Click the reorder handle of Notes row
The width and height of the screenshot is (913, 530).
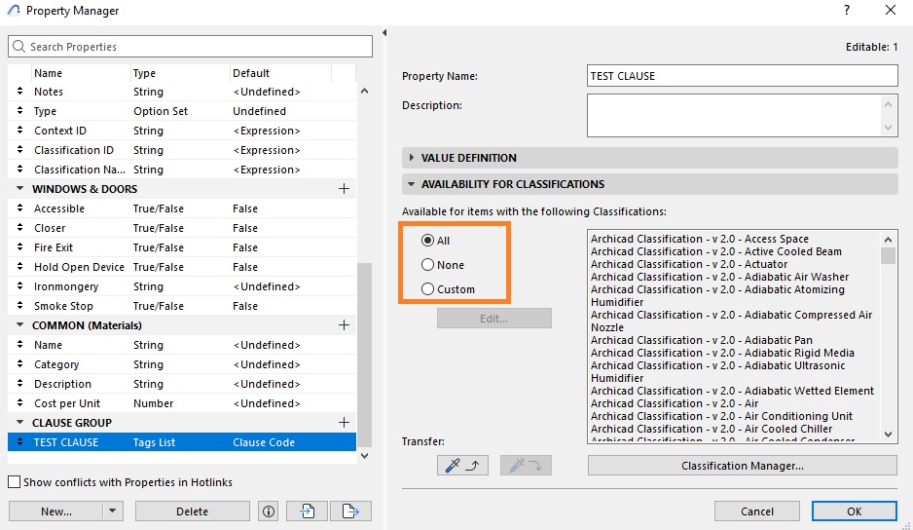19,92
